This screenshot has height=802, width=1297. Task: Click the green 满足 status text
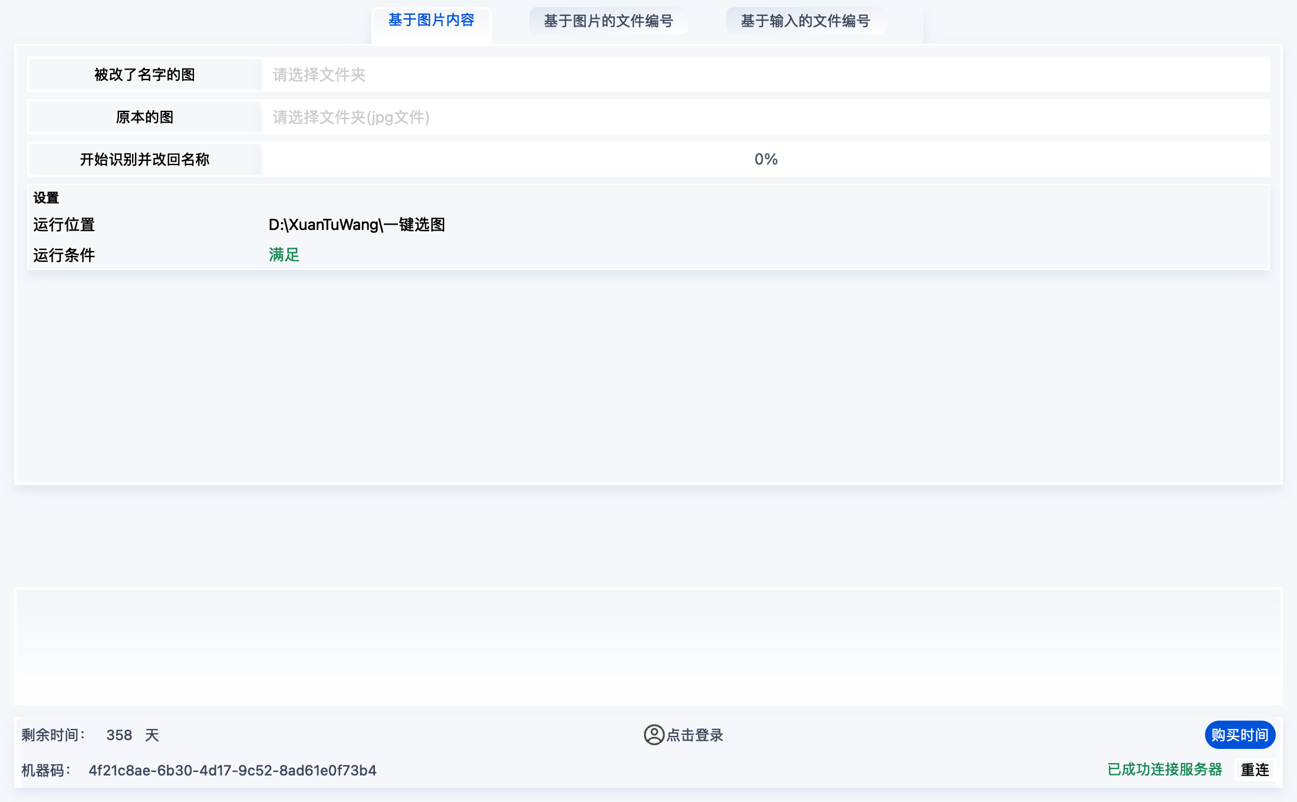284,255
